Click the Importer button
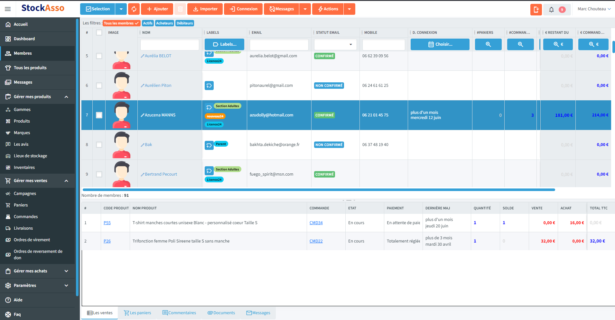Screen dimensions: 615x320 [205, 9]
